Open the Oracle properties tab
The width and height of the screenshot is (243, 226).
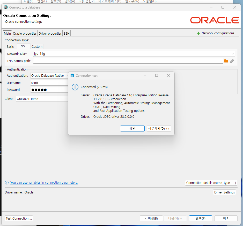coord(25,33)
